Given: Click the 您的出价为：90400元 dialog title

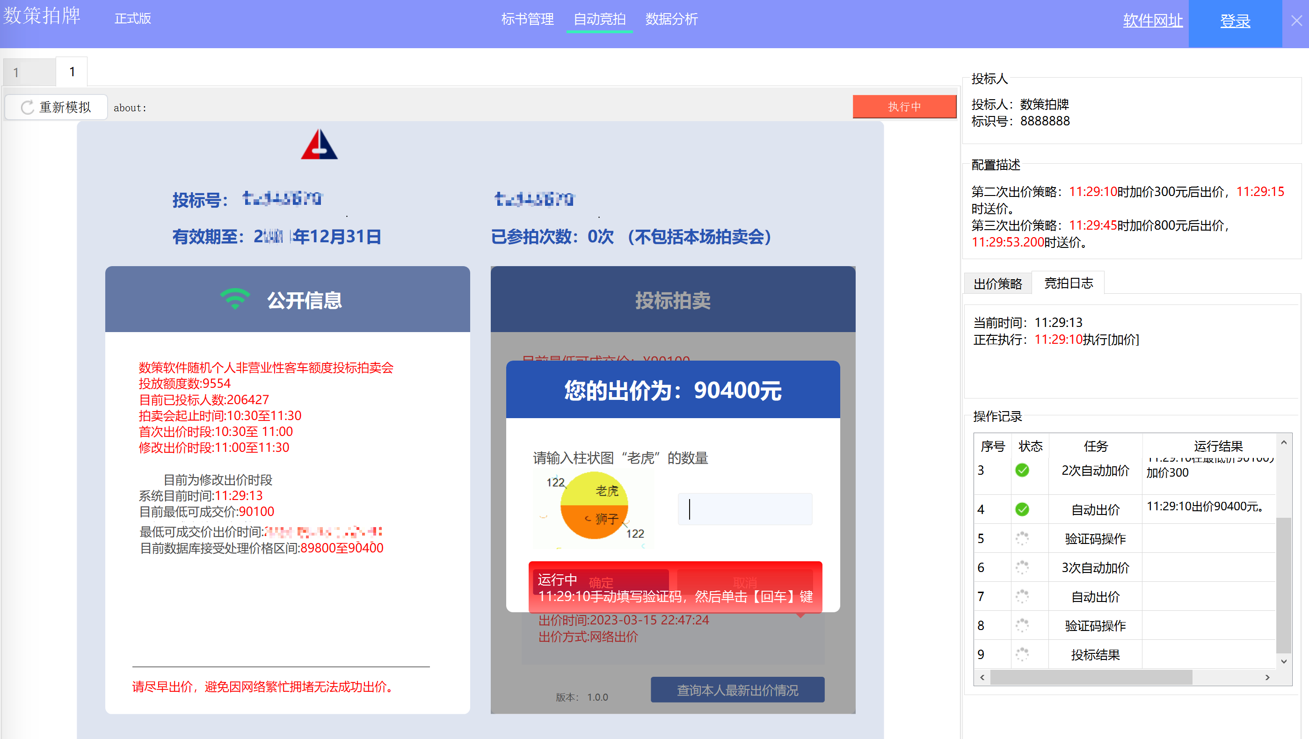Looking at the screenshot, I should (673, 390).
